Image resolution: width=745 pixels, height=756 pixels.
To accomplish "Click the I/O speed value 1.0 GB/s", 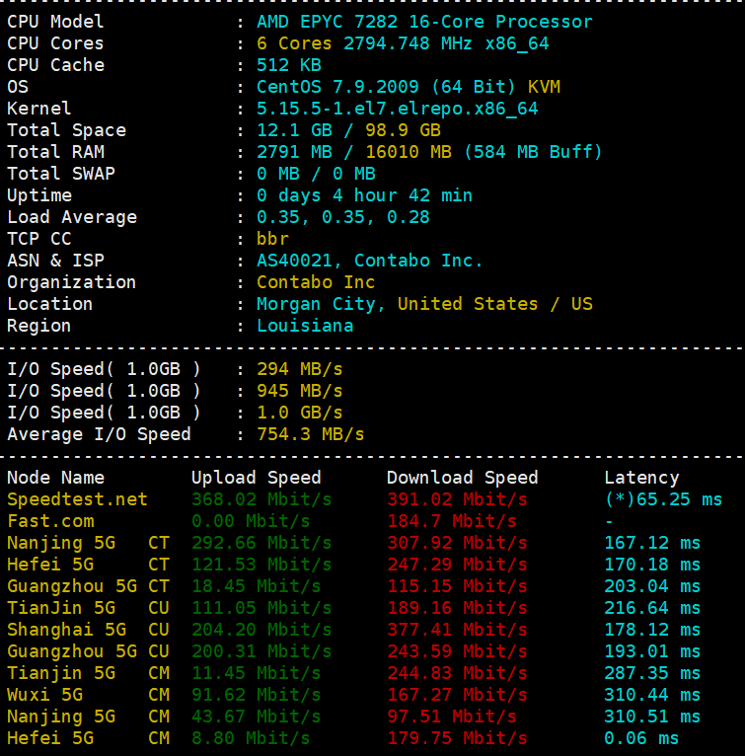I will pyautogui.click(x=299, y=413).
